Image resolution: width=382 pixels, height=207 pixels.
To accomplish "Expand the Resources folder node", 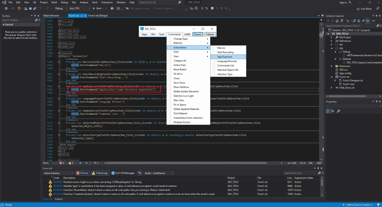I will (x=331, y=66).
